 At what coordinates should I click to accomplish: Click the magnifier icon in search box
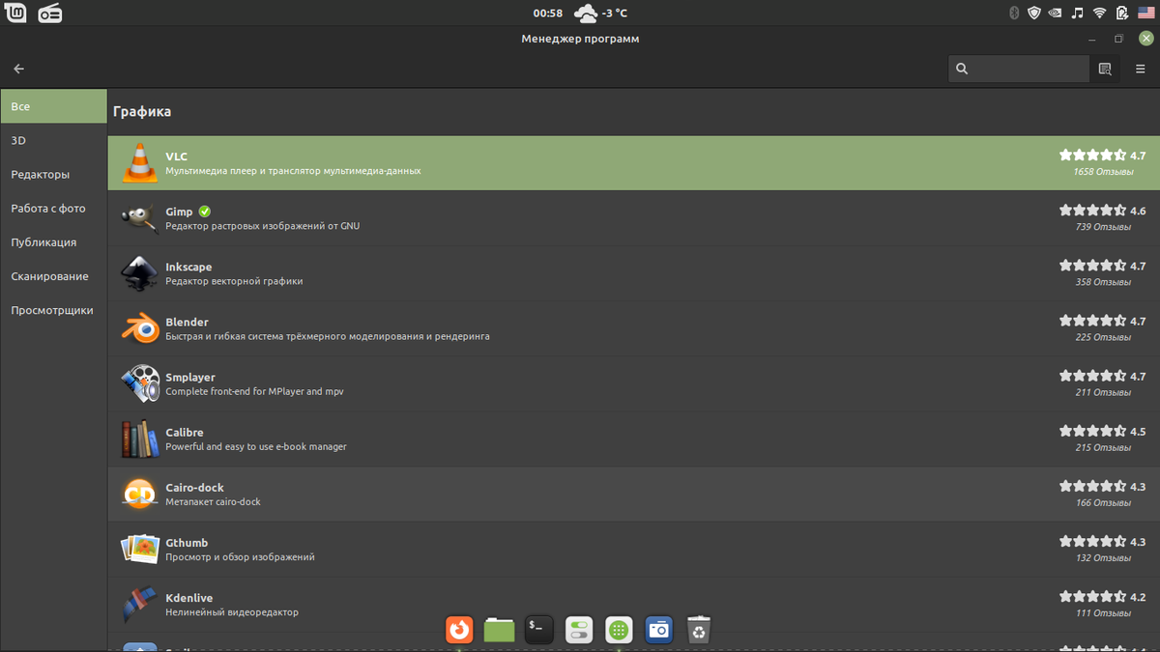pos(962,69)
